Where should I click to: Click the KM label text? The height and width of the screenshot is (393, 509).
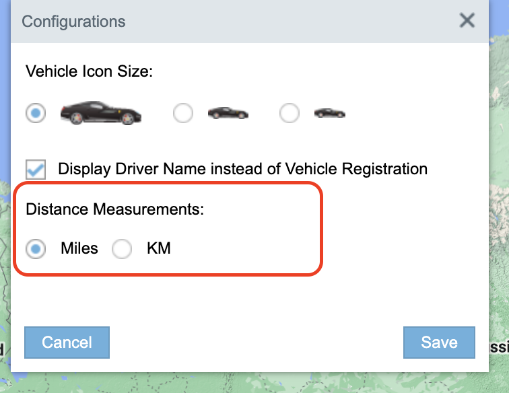tap(159, 249)
